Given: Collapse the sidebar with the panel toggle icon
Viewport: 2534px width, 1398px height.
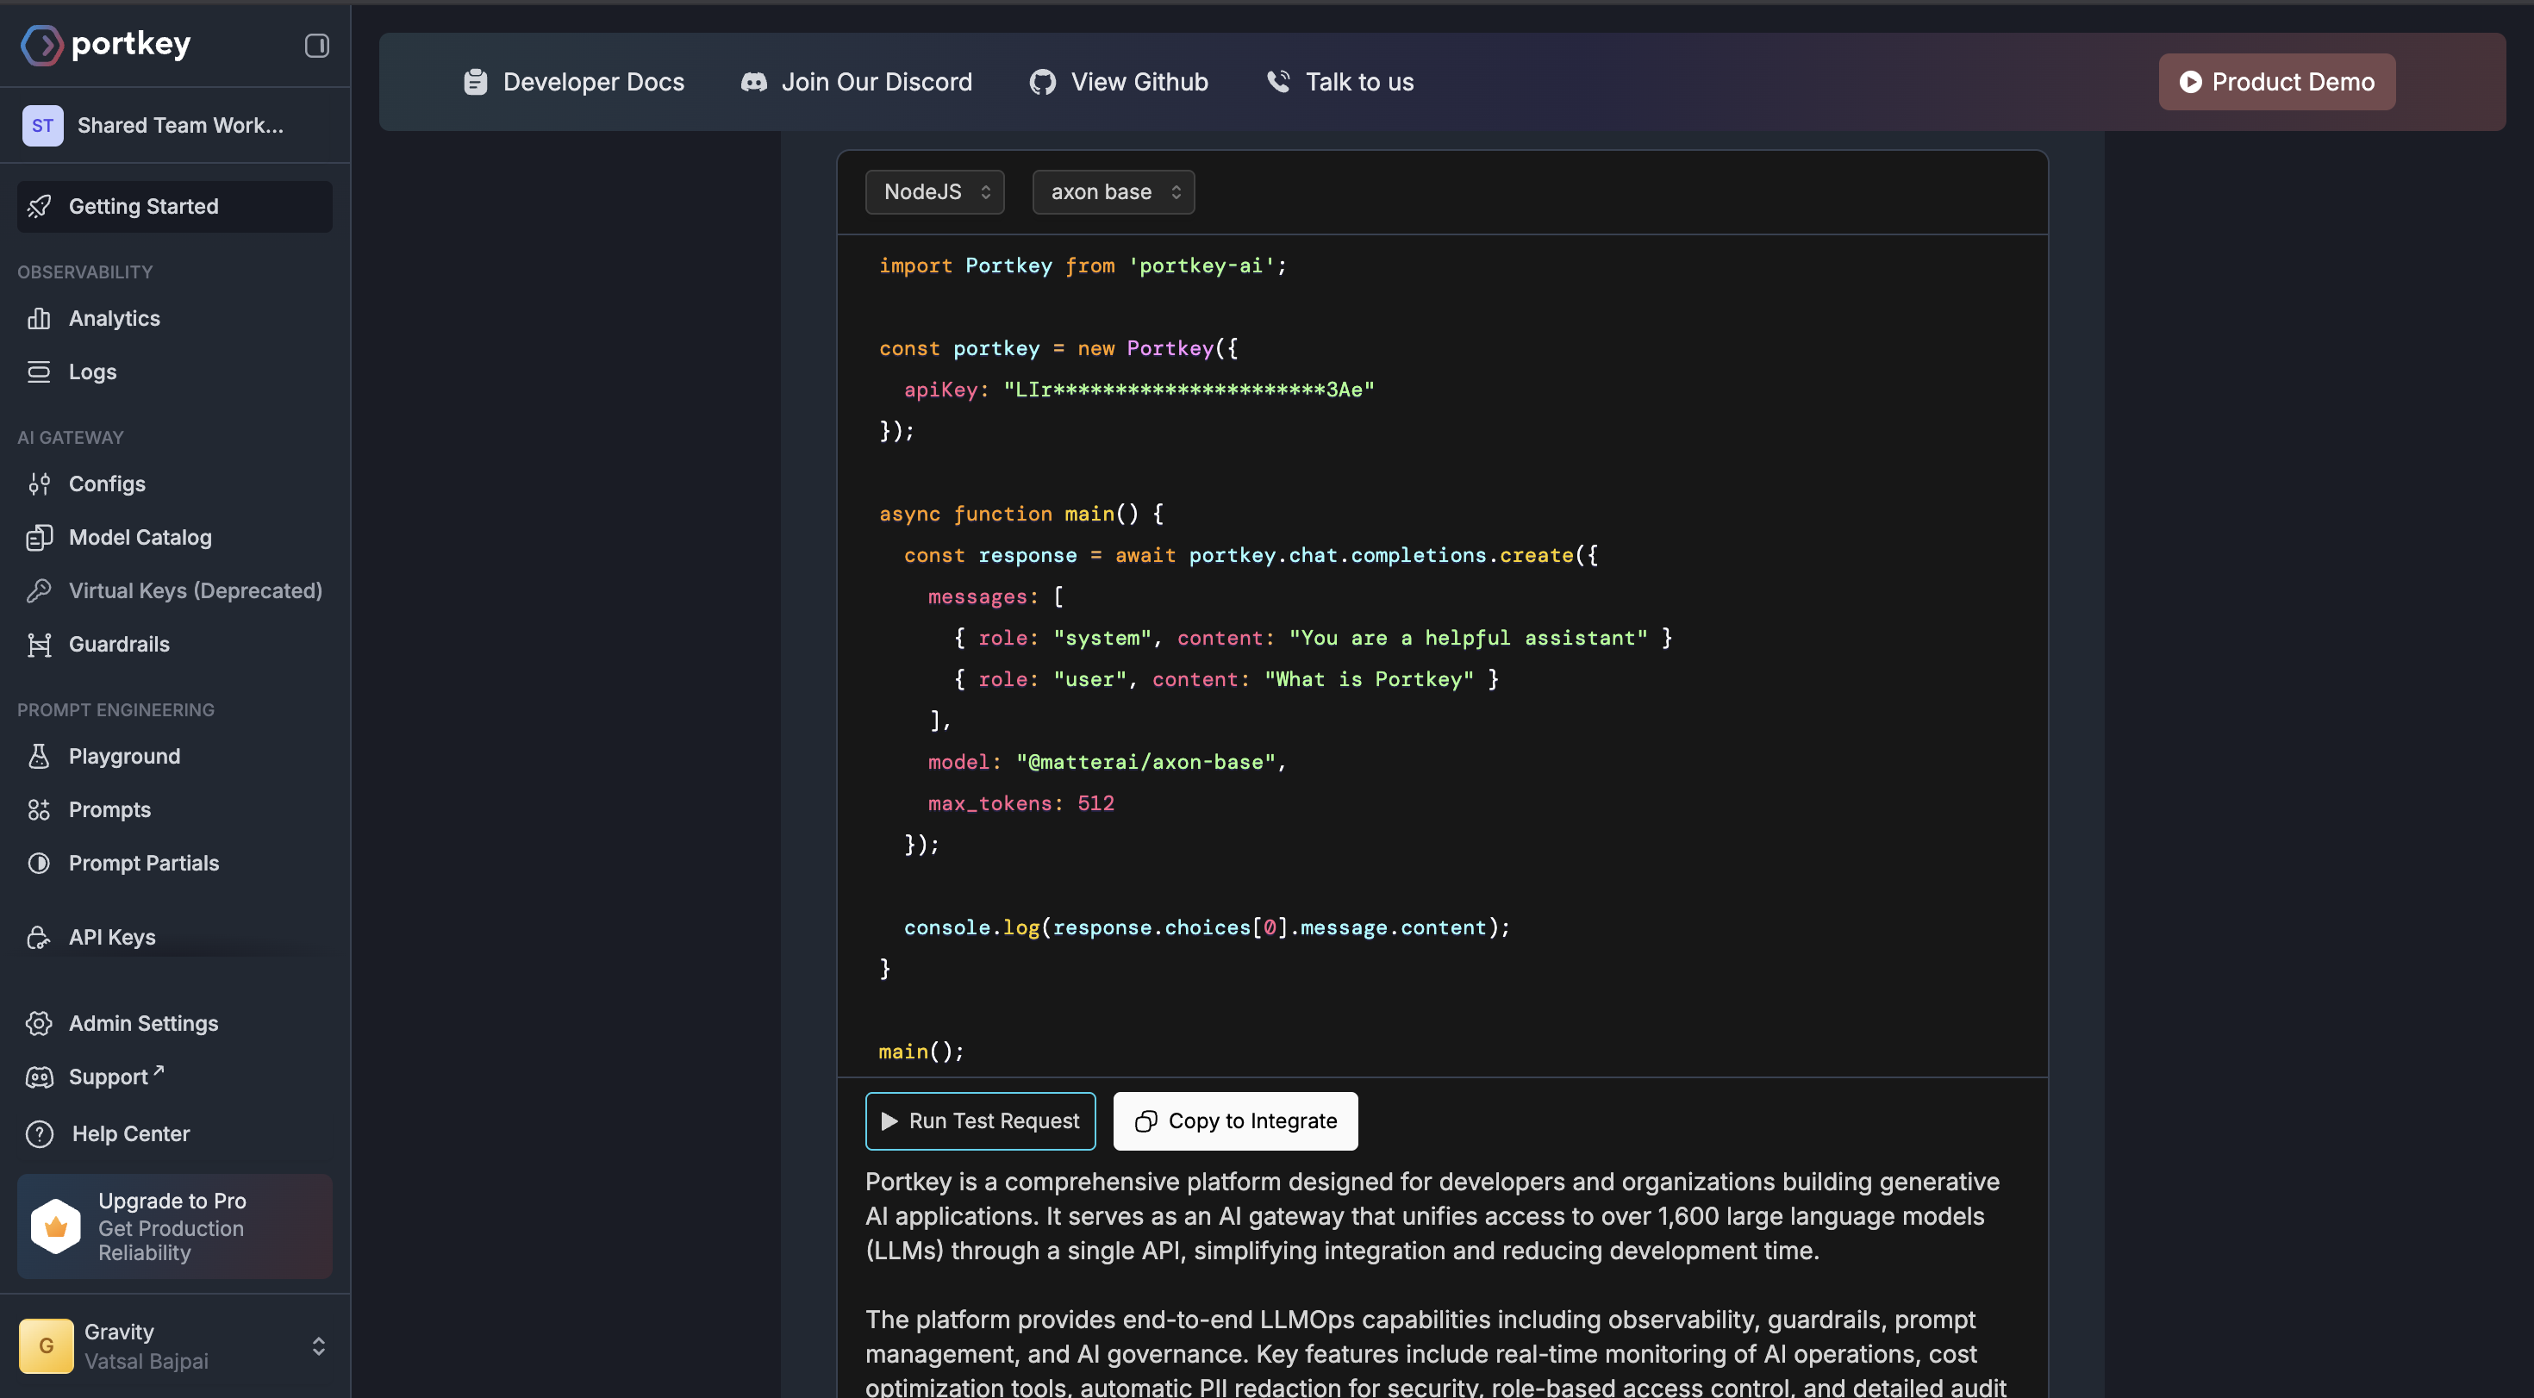Looking at the screenshot, I should pyautogui.click(x=315, y=46).
